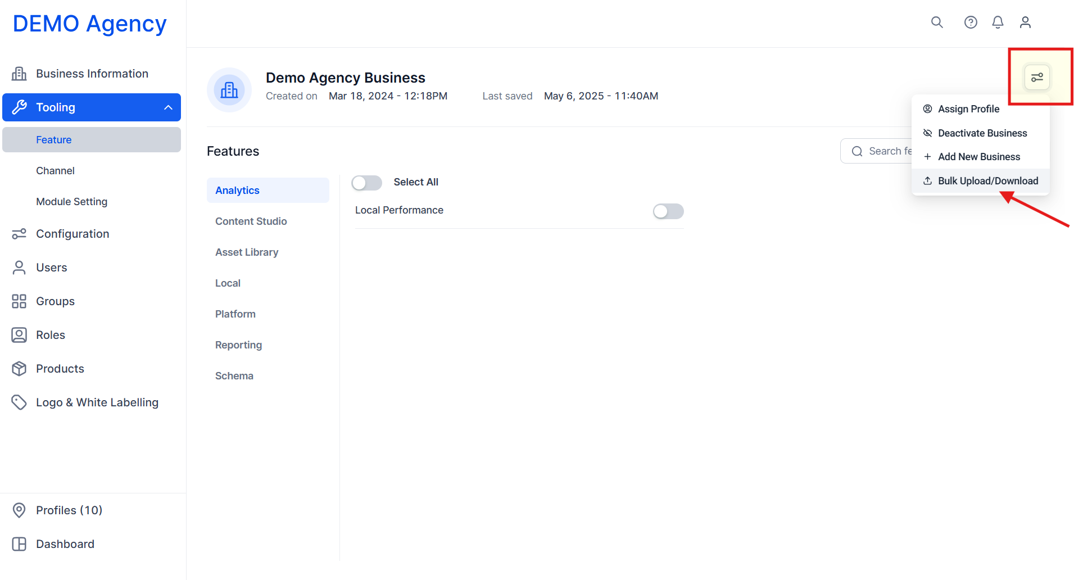Click the 'Mar 18, 2024 - 12:18PM' created date
Screen dimensions: 1074x580
(388, 96)
